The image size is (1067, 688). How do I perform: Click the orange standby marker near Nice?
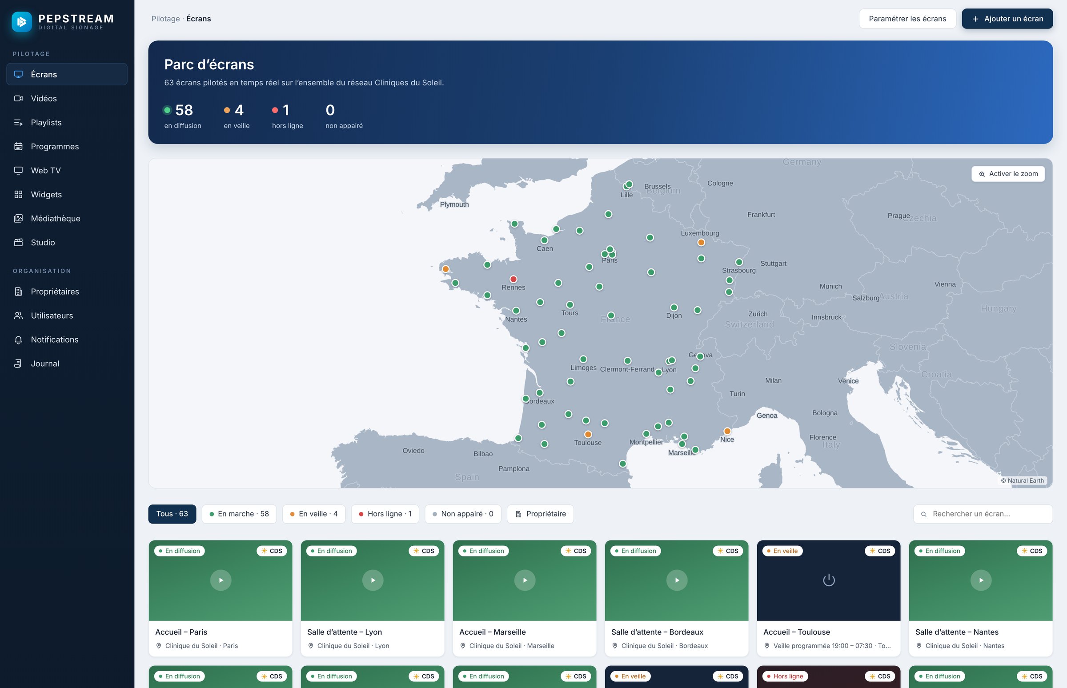tap(727, 431)
